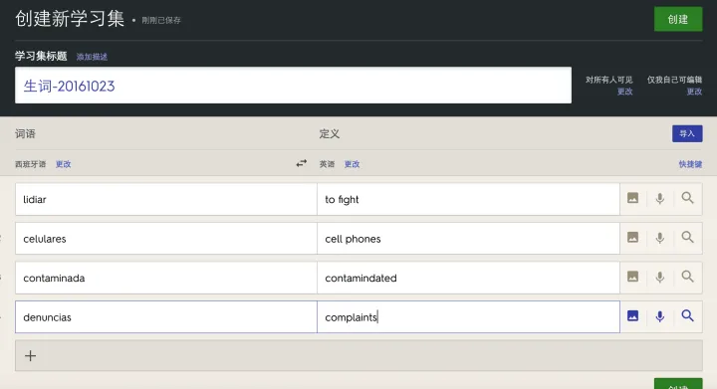Record audio for the denuncias row

(660, 316)
